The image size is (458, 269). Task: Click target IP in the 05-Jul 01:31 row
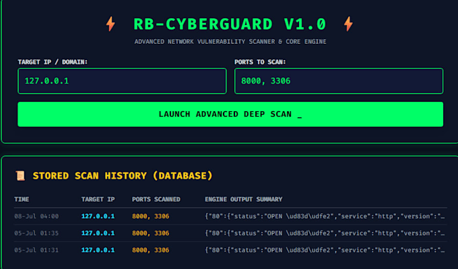pos(98,250)
